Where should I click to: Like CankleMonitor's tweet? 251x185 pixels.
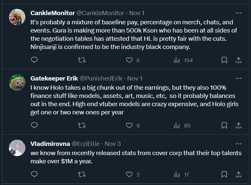coord(129,60)
